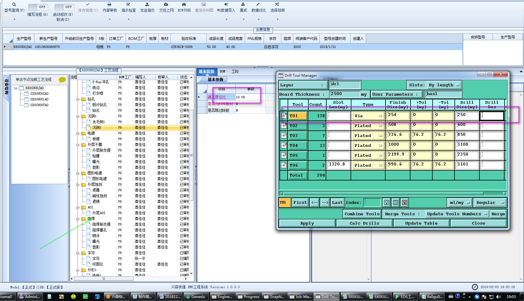Image resolution: width=524 pixels, height=301 pixels.
Task: Switch to the BOM tab
Action: [x=222, y=72]
